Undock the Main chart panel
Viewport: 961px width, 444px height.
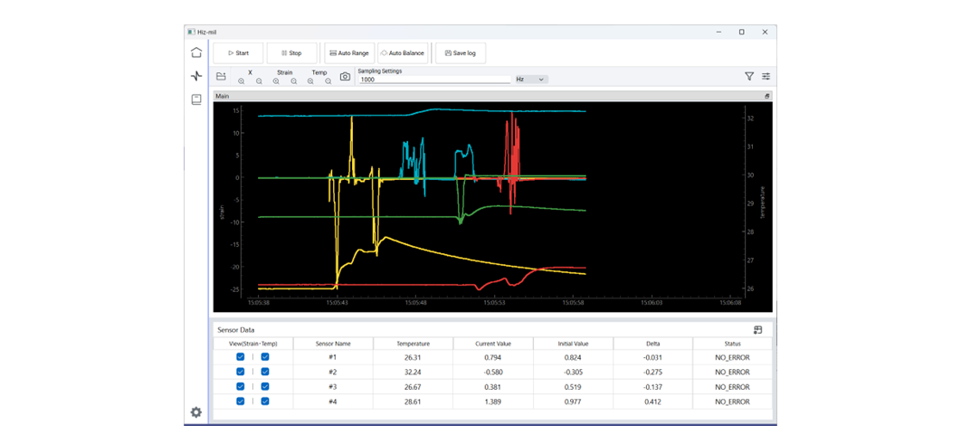pos(767,95)
